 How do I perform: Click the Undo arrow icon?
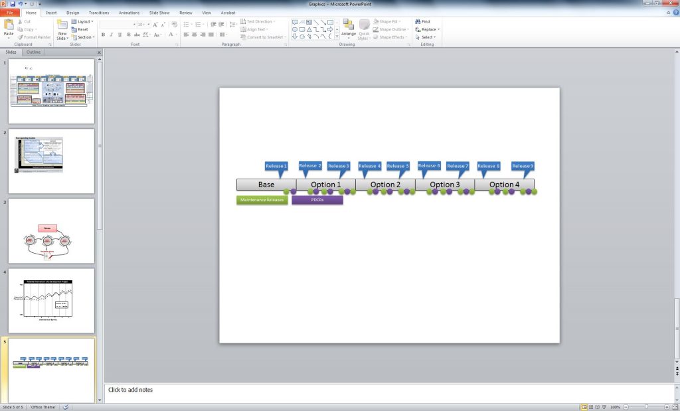(x=20, y=4)
